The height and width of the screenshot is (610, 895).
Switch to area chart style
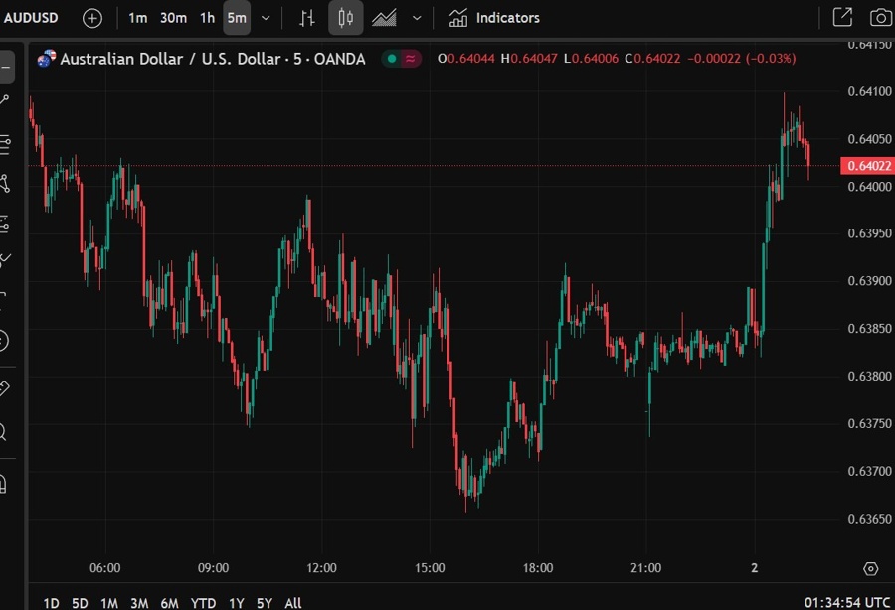click(x=384, y=18)
